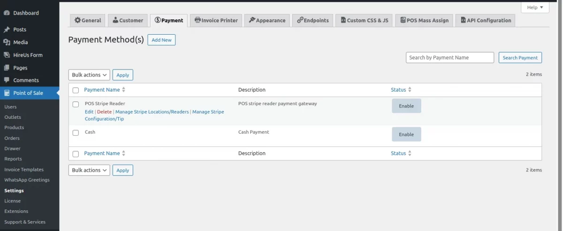The image size is (563, 231).
Task: Click the file icon on Custom CSS & JS tab
Action: [343, 20]
